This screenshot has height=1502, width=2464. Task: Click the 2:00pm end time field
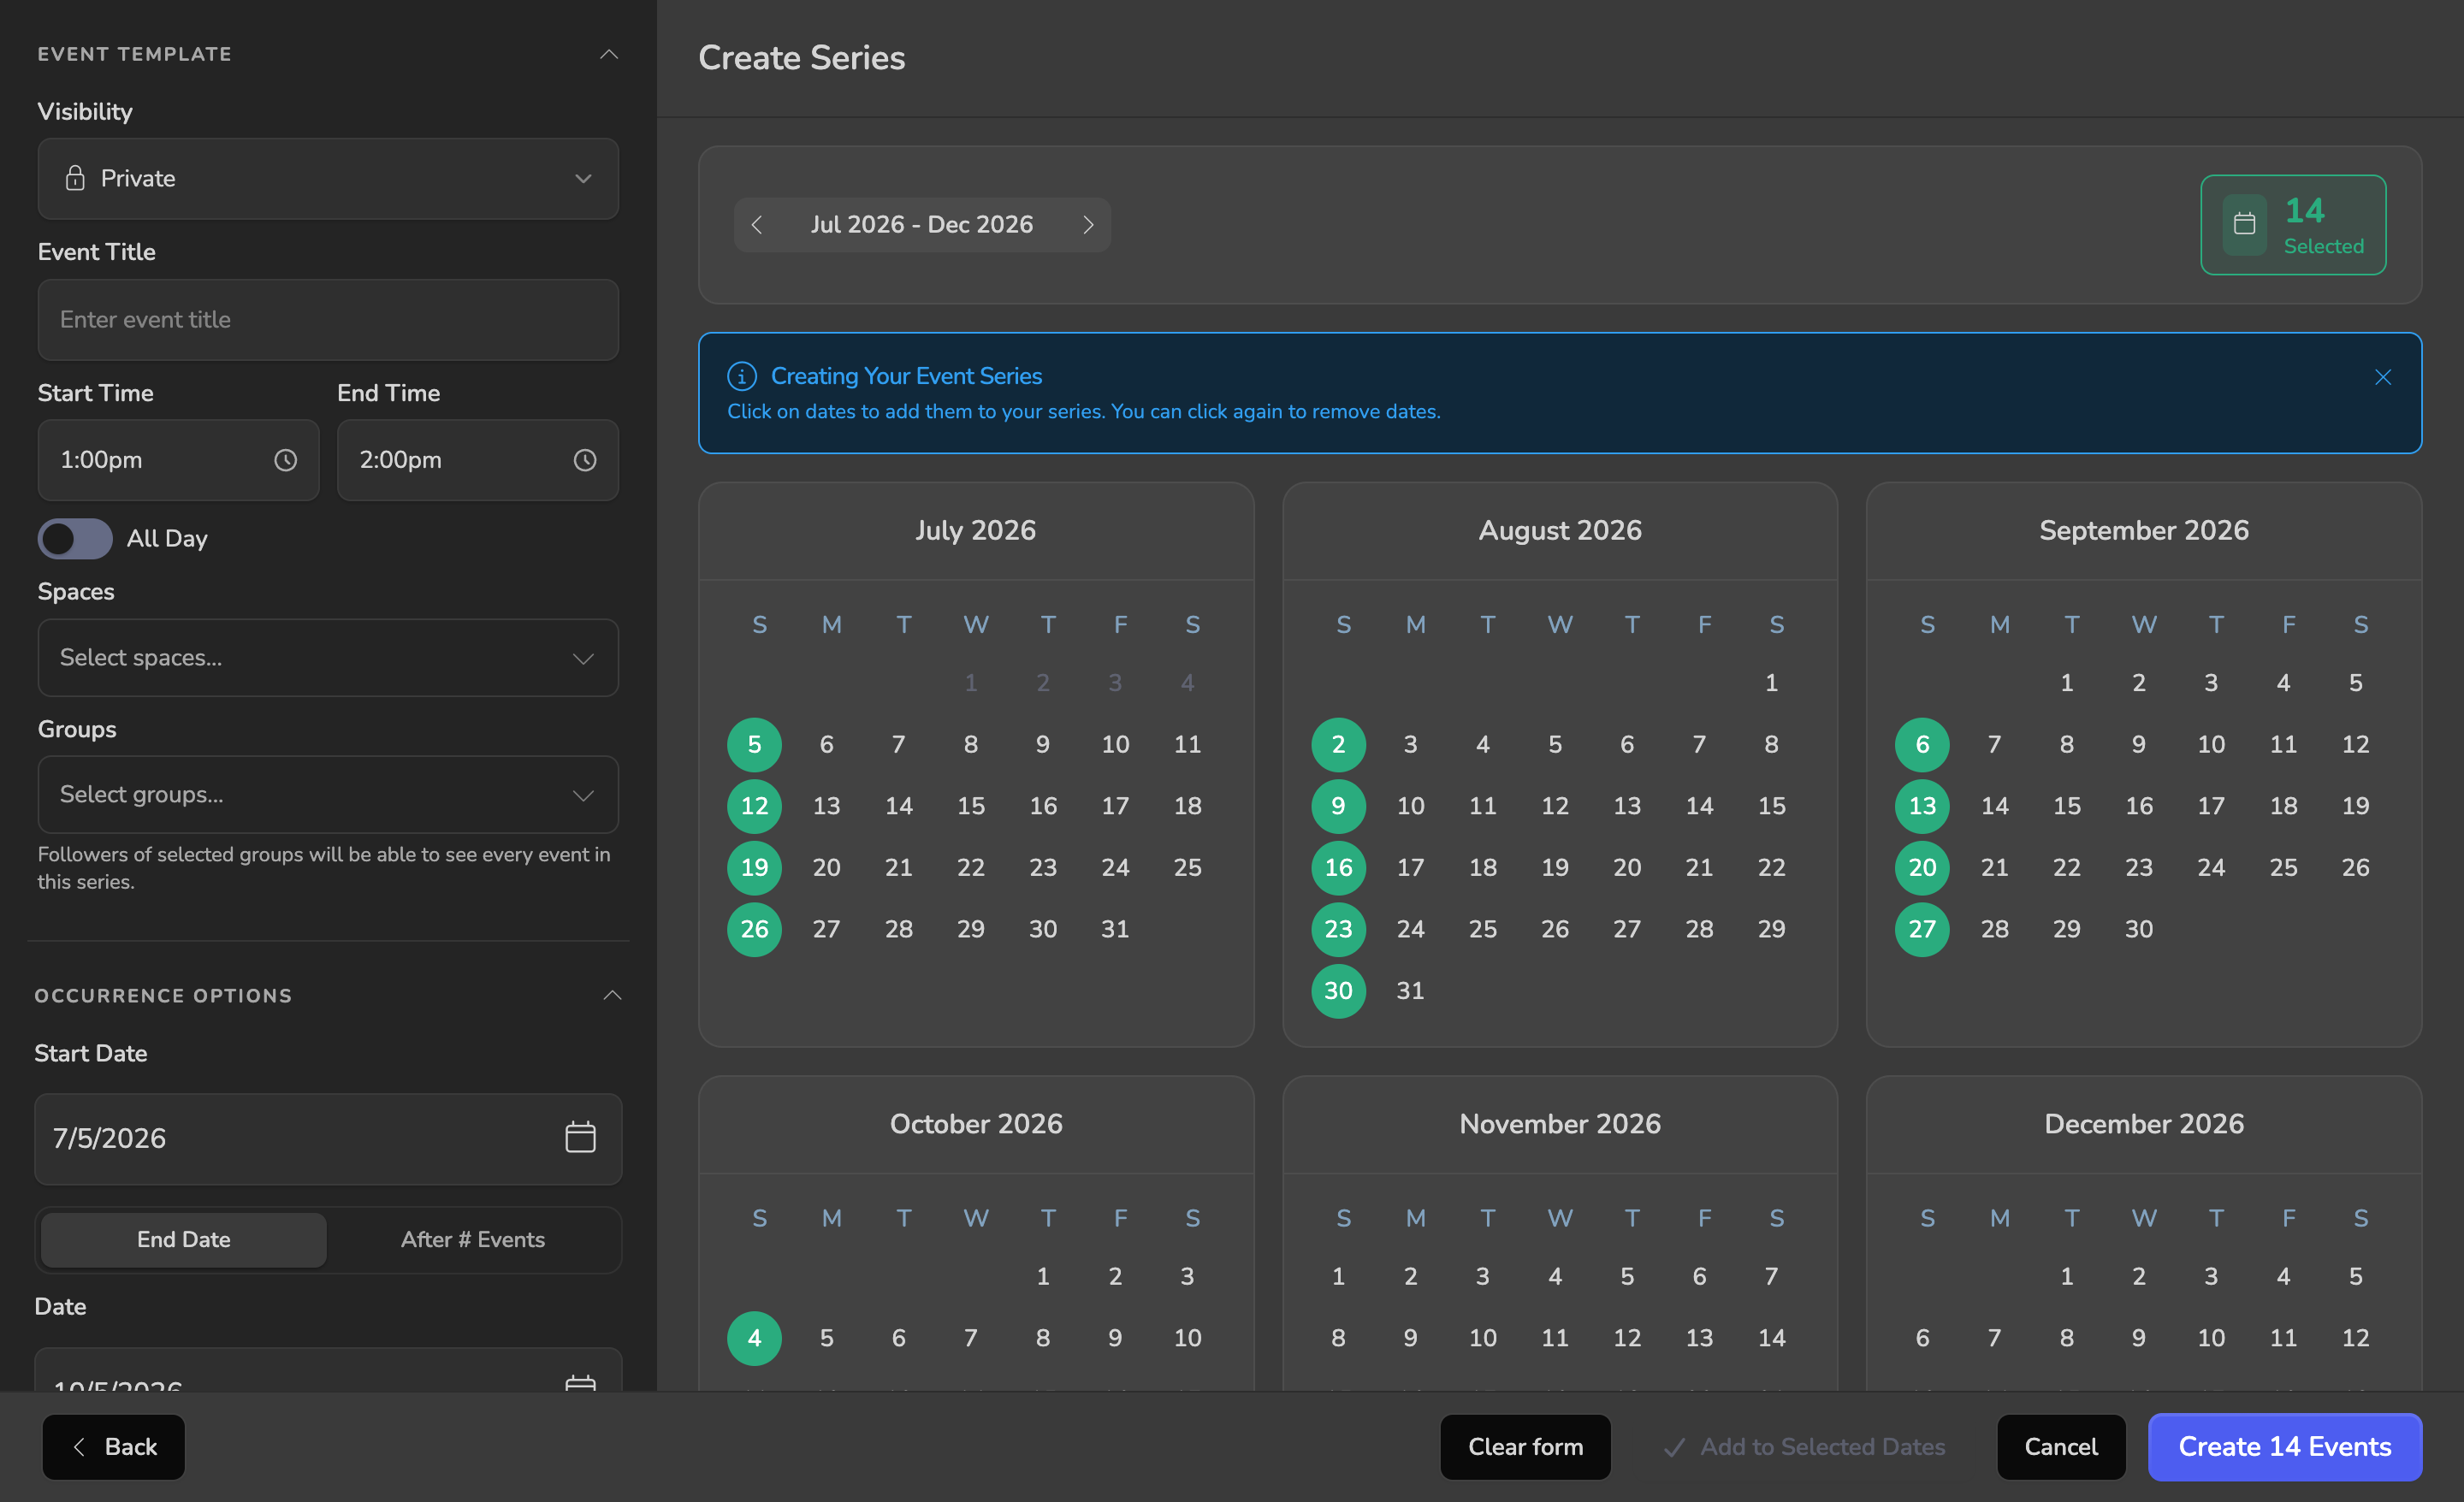coord(478,460)
